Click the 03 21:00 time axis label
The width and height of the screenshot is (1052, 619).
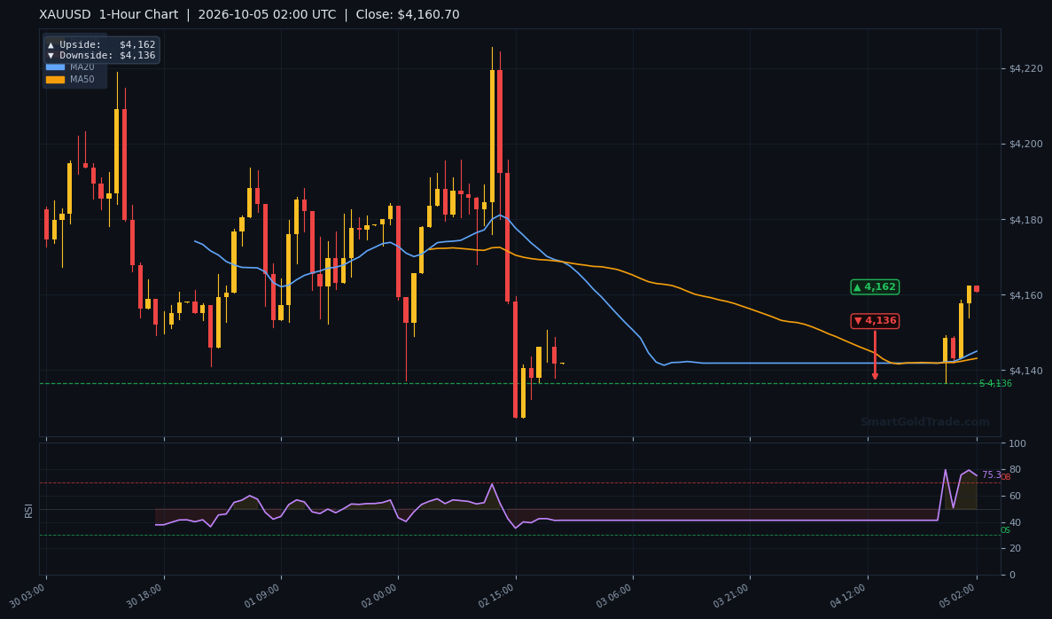point(732,596)
